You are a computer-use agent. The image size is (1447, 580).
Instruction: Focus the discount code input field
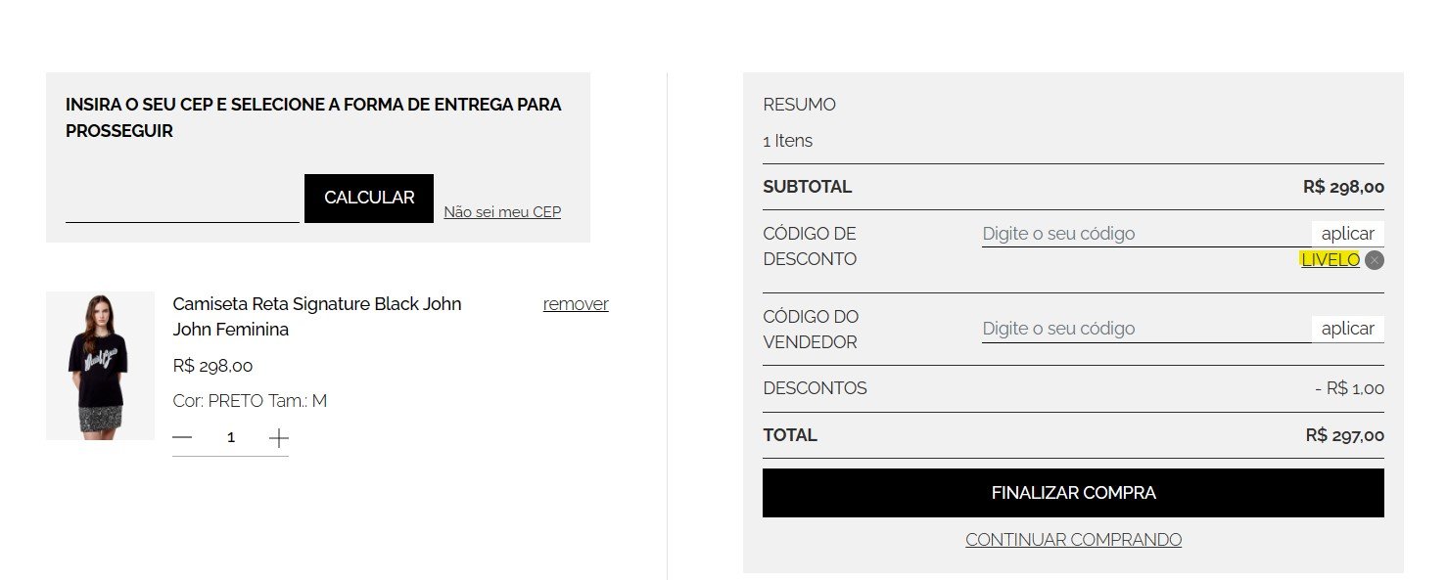coord(1146,234)
